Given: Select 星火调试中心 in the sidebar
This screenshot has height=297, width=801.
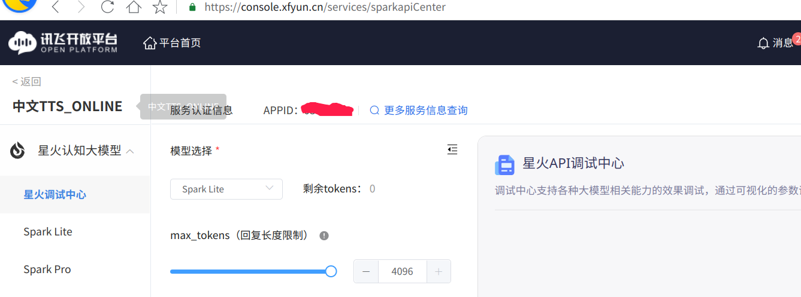Looking at the screenshot, I should (x=55, y=195).
